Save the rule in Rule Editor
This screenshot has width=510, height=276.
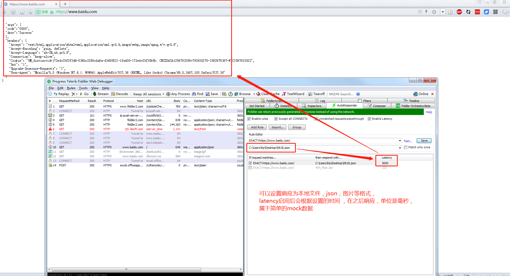click(424, 141)
